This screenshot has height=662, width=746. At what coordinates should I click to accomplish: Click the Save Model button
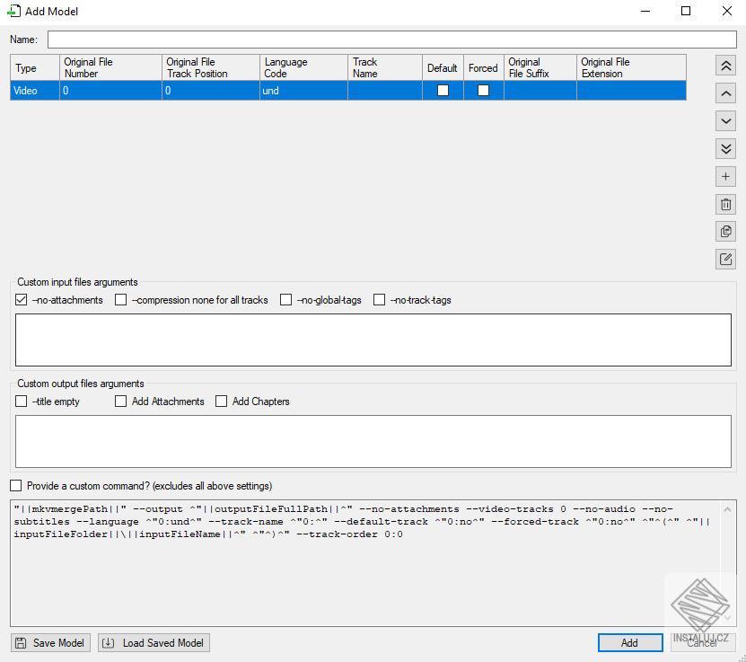pyautogui.click(x=50, y=643)
